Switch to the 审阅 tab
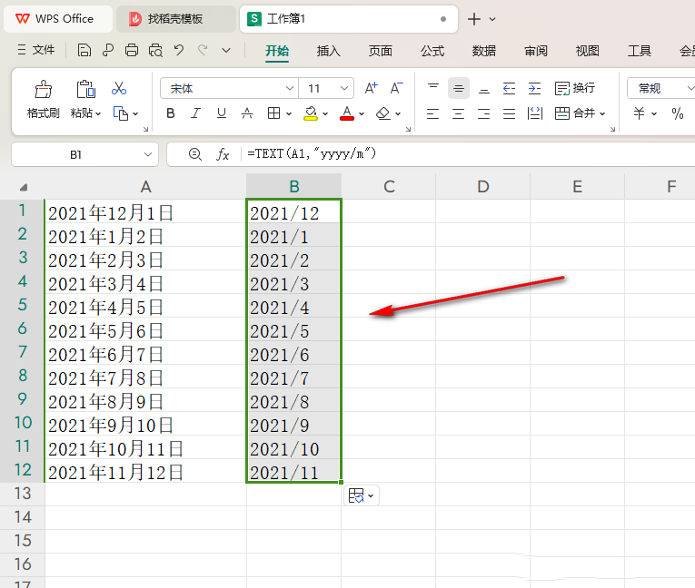The width and height of the screenshot is (695, 588). tap(536, 52)
